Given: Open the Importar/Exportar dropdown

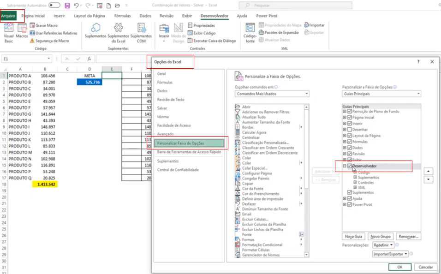Looking at the screenshot, I should (390, 254).
